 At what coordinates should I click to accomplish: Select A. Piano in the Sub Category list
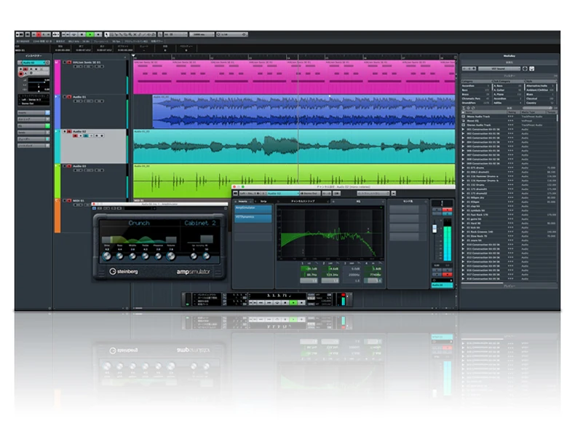tap(508, 94)
